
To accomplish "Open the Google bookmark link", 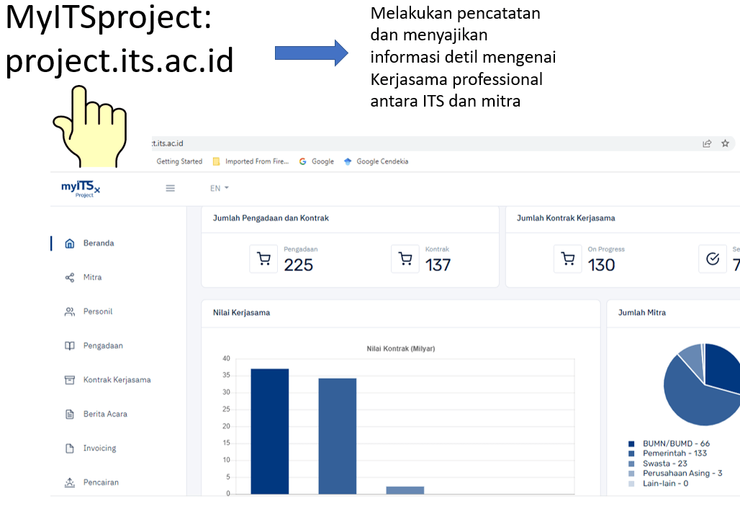I will point(322,161).
